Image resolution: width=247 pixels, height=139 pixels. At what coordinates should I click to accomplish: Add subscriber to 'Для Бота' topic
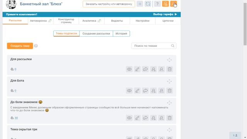click(154, 91)
